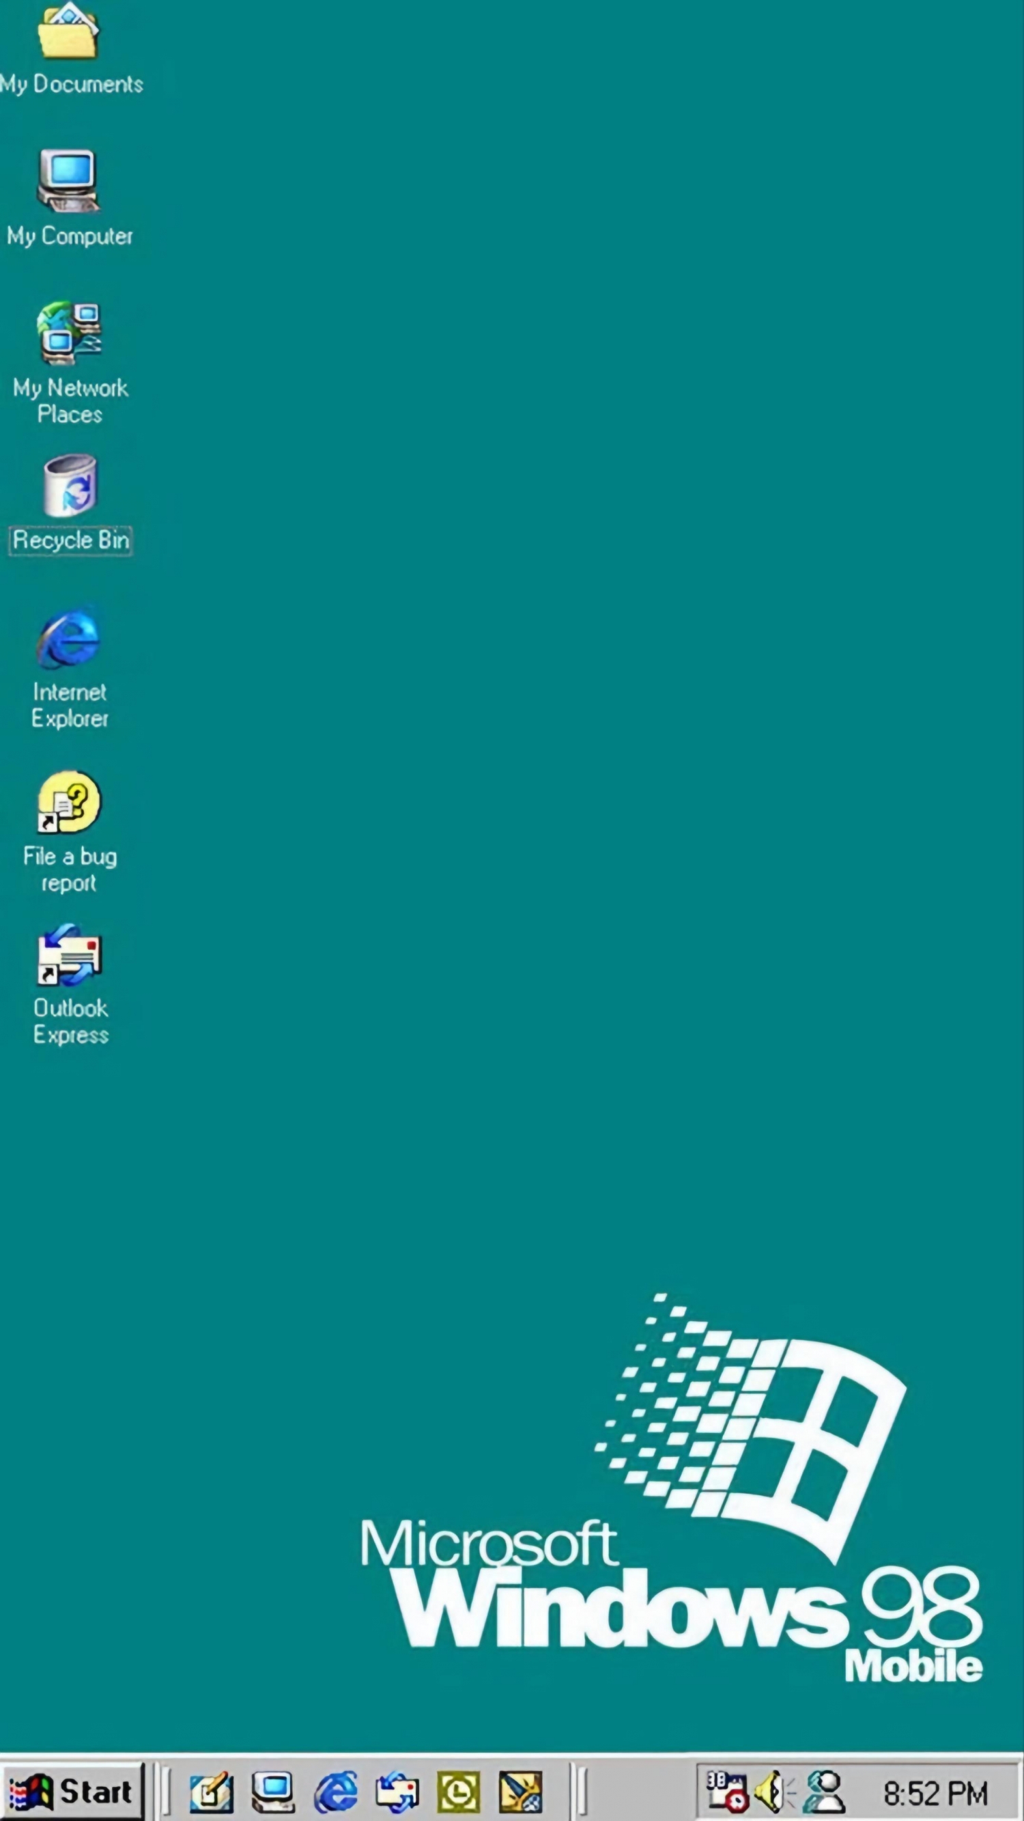Click the 'Recycle Bin' label text

point(70,540)
